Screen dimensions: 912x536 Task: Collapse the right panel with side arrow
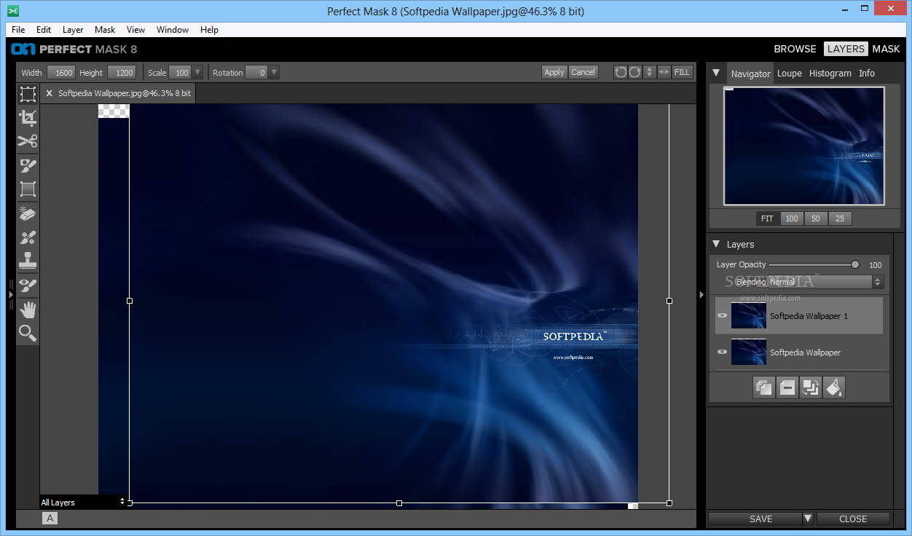pyautogui.click(x=701, y=294)
